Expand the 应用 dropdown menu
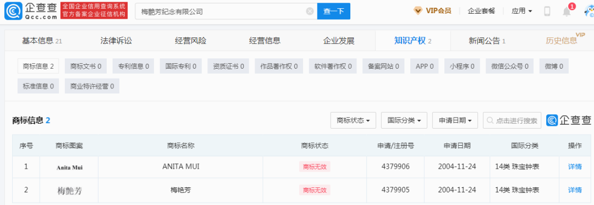594x205 pixels. pyautogui.click(x=522, y=11)
